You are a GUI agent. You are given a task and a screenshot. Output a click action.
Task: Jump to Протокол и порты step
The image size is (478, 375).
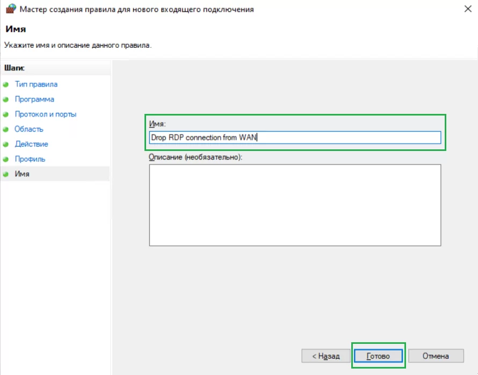tap(46, 114)
